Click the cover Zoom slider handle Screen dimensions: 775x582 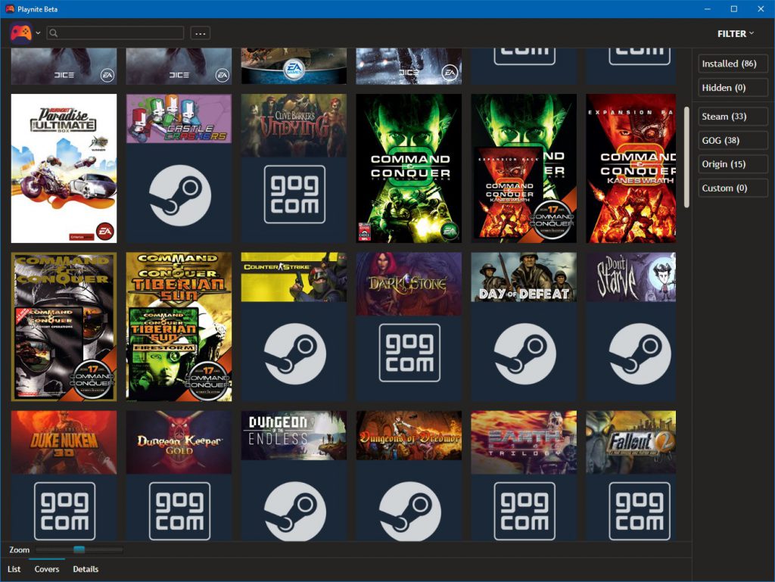coord(79,549)
